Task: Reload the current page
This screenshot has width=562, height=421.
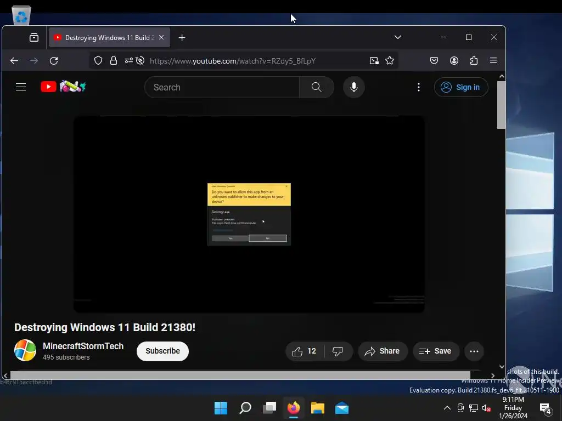Action: [x=54, y=61]
